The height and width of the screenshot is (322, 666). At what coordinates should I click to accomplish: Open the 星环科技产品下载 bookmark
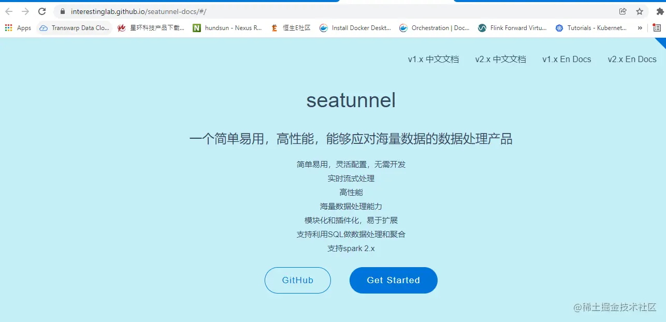coord(151,28)
